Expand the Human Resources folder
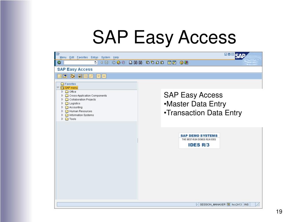Image resolution: width=297 pixels, height=222 pixels. coord(62,111)
